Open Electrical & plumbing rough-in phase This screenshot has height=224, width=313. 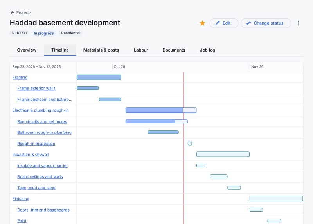tap(41, 110)
